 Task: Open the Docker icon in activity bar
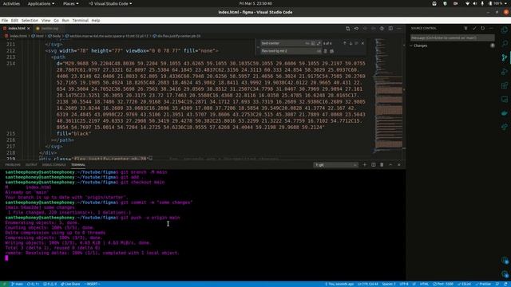[505, 113]
